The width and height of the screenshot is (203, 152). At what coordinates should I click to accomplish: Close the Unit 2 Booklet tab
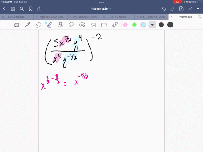[x=3, y=17]
